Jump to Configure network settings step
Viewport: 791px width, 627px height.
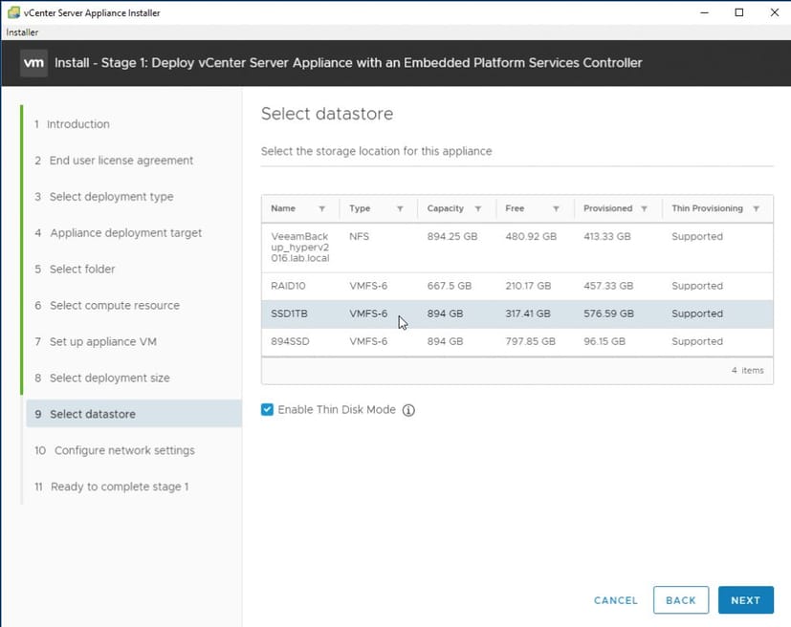pos(122,450)
